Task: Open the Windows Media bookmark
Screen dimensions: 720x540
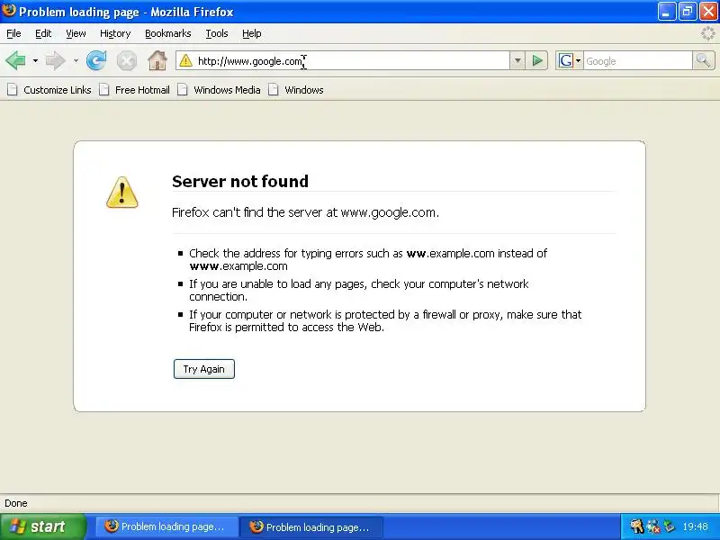Action: click(220, 90)
